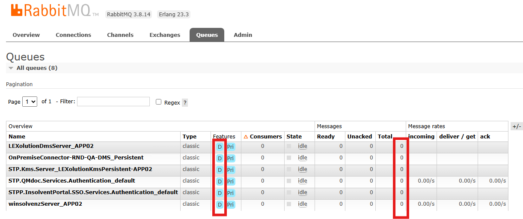The width and height of the screenshot is (523, 219).
Task: Click the Erlang 23.3 version label
Action: click(x=174, y=14)
